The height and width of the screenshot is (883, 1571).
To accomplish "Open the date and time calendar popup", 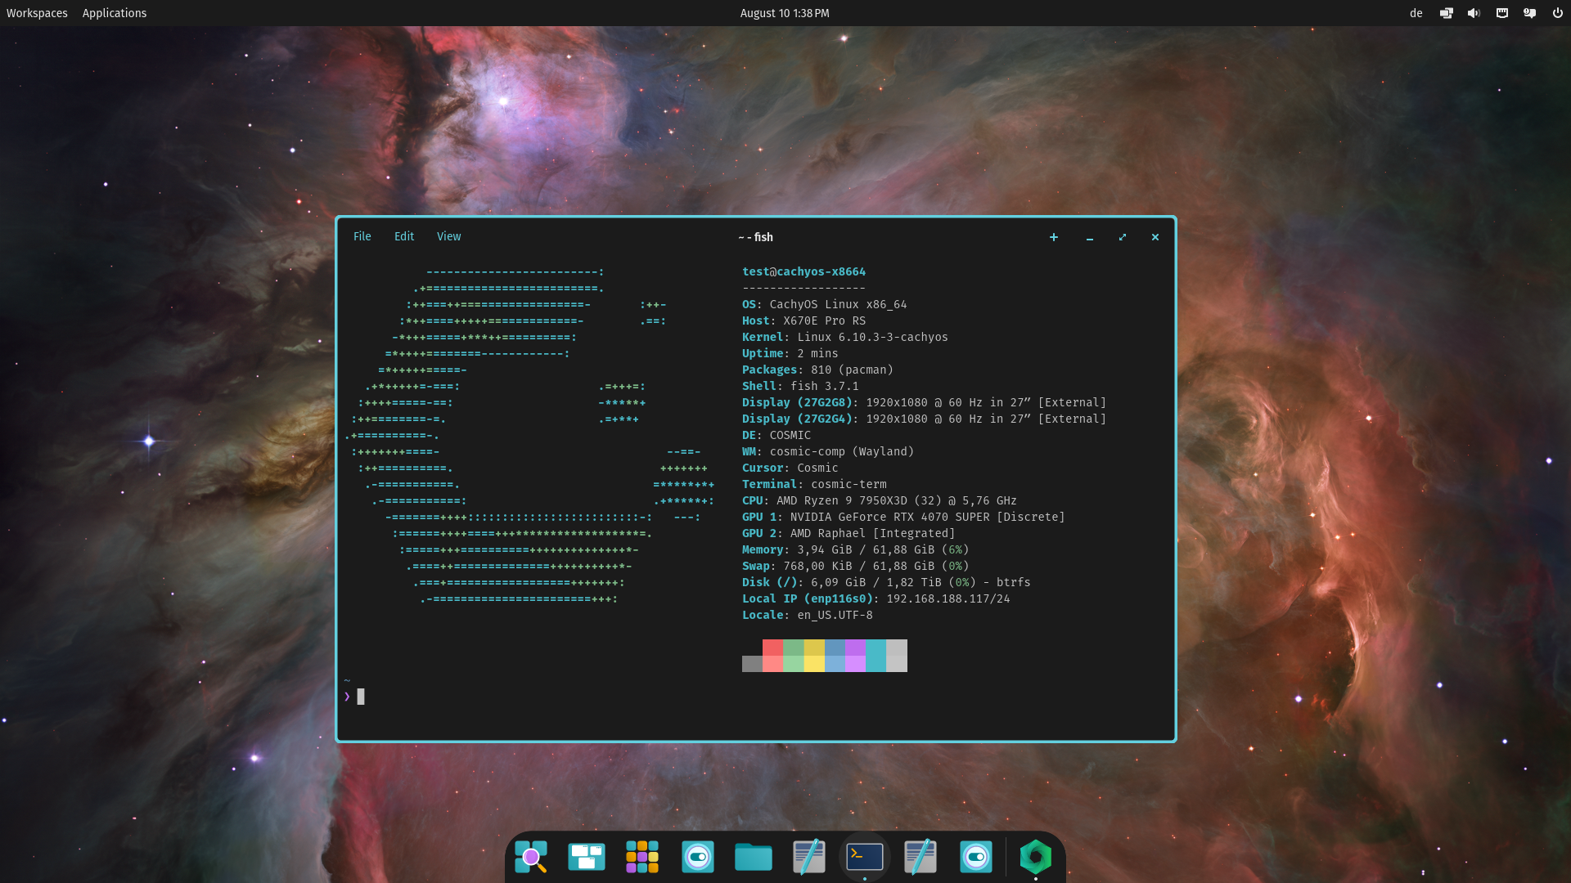I will click(784, 13).
